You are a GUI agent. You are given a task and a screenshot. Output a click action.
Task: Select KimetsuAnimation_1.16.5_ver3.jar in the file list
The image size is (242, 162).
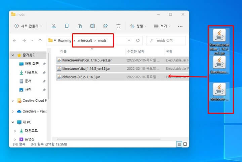click(122, 60)
